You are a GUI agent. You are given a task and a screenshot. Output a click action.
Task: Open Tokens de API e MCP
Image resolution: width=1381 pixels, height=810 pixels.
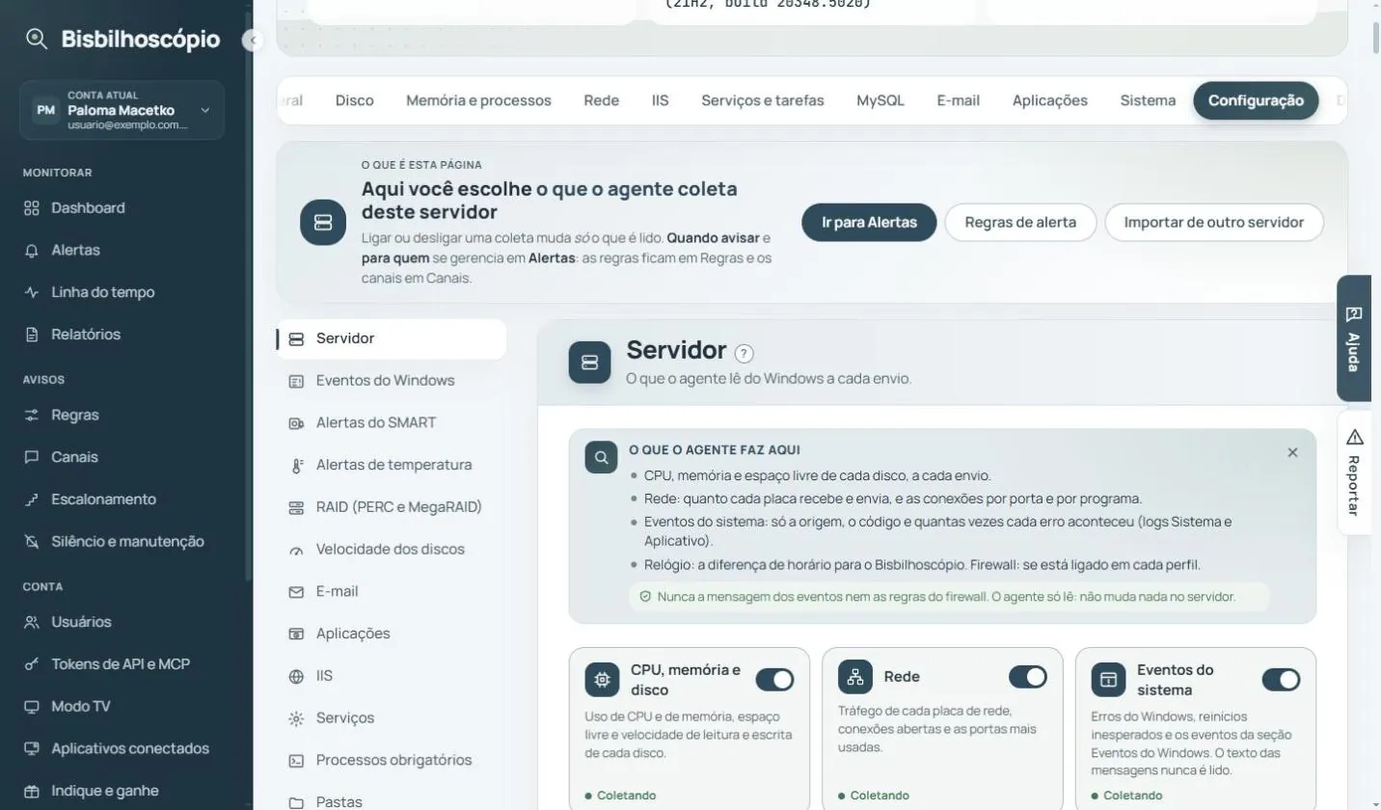point(122,664)
